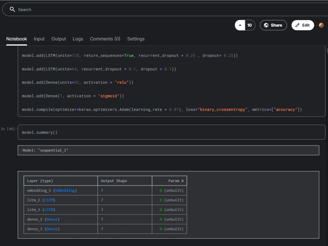
Task: Click the LSTM type in lstm_2 row
Action: coord(49,200)
